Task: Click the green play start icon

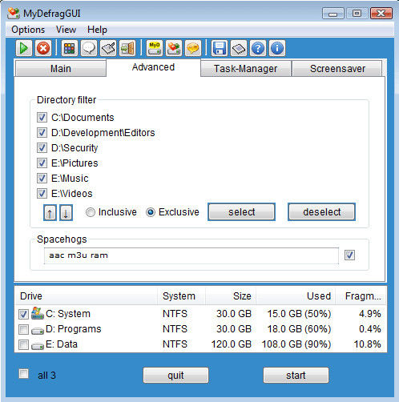Action: [24, 48]
